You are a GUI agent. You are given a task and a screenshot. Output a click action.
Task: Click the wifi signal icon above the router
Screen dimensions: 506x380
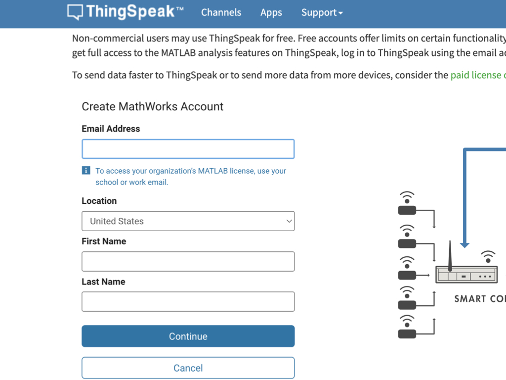pyautogui.click(x=488, y=257)
